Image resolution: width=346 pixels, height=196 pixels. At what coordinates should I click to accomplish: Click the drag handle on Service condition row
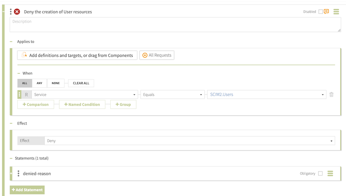[19, 95]
